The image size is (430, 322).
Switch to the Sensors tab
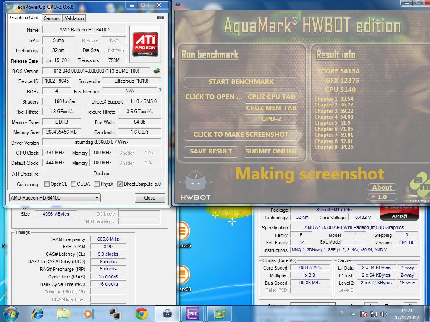tap(52, 18)
